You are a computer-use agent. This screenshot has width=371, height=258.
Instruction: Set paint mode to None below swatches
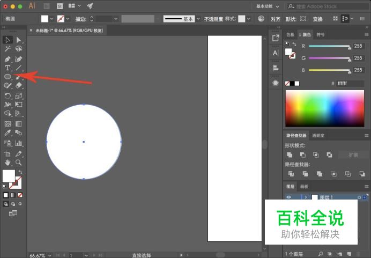coord(20,195)
